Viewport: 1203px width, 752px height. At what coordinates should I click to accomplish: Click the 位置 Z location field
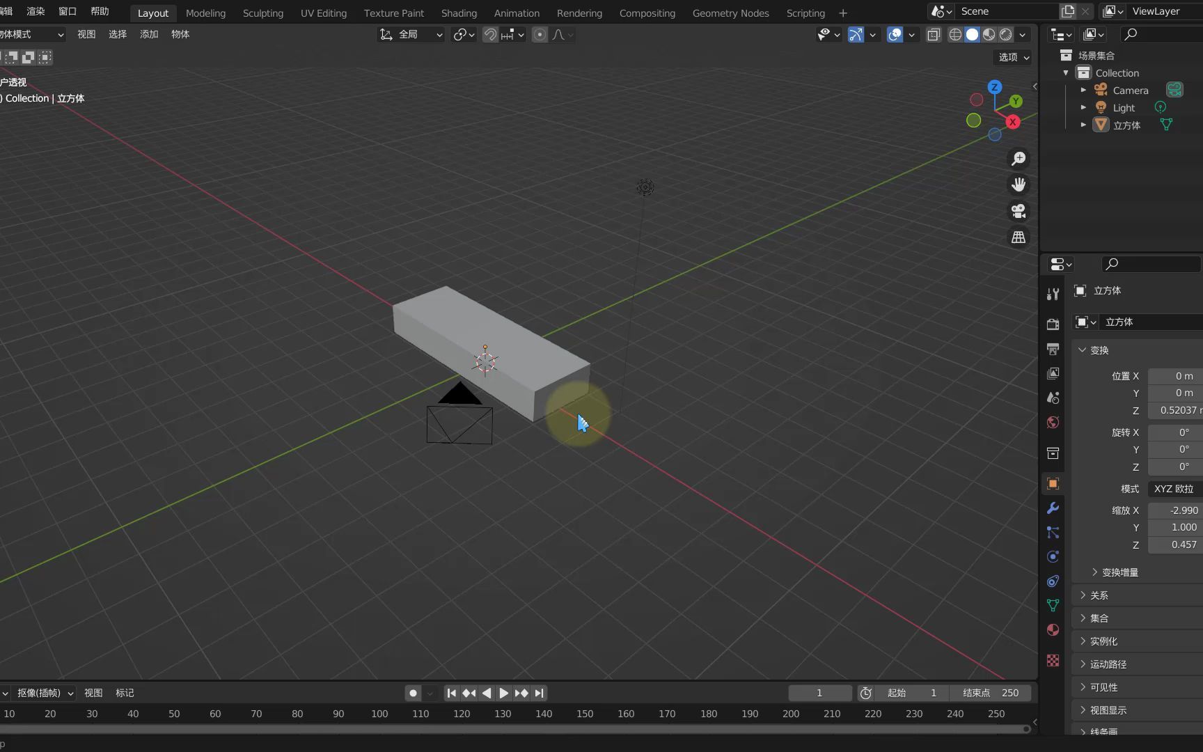[x=1175, y=411]
